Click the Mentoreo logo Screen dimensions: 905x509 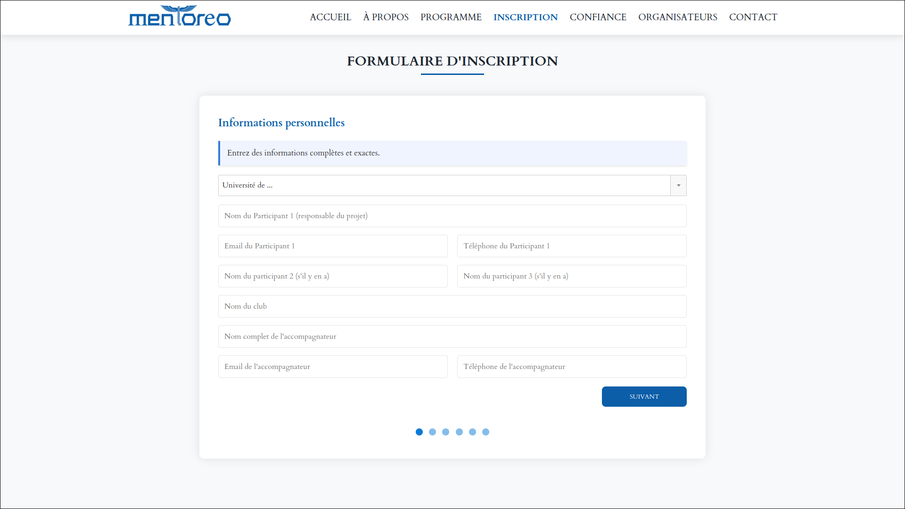click(180, 16)
